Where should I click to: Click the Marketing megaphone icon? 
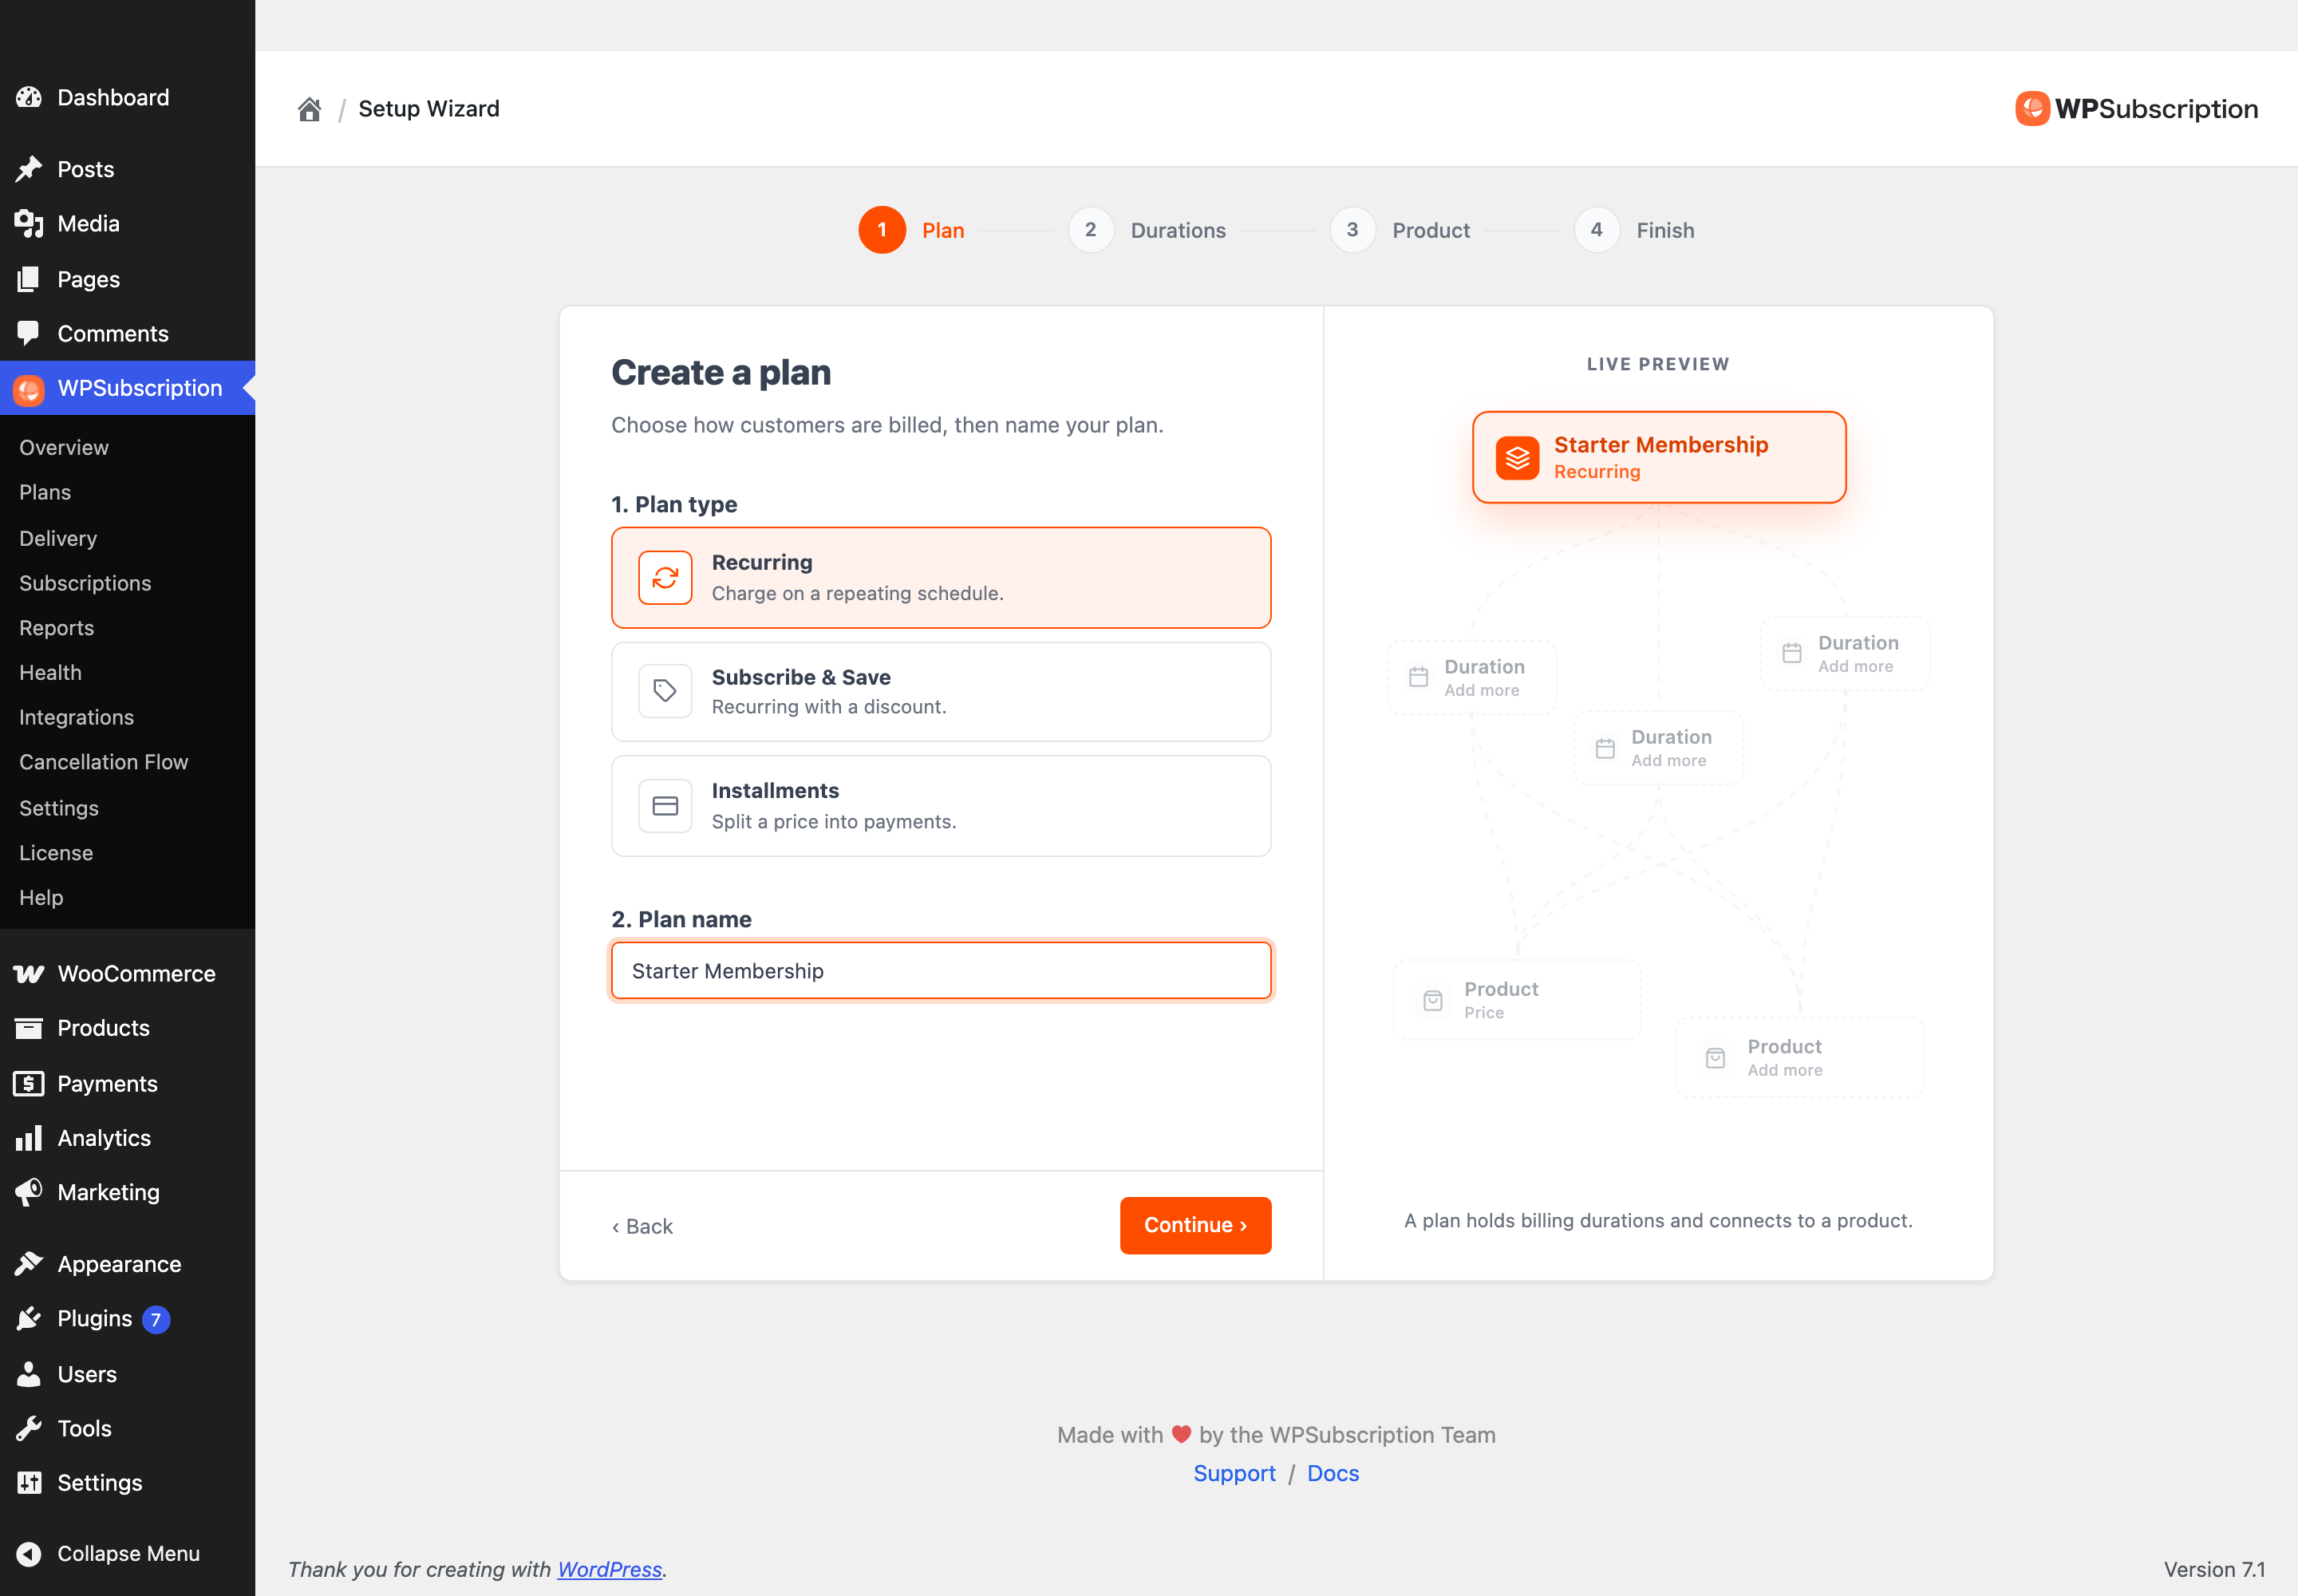coord(29,1192)
